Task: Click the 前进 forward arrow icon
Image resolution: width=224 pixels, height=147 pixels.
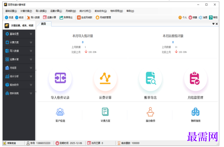Action: [17, 17]
